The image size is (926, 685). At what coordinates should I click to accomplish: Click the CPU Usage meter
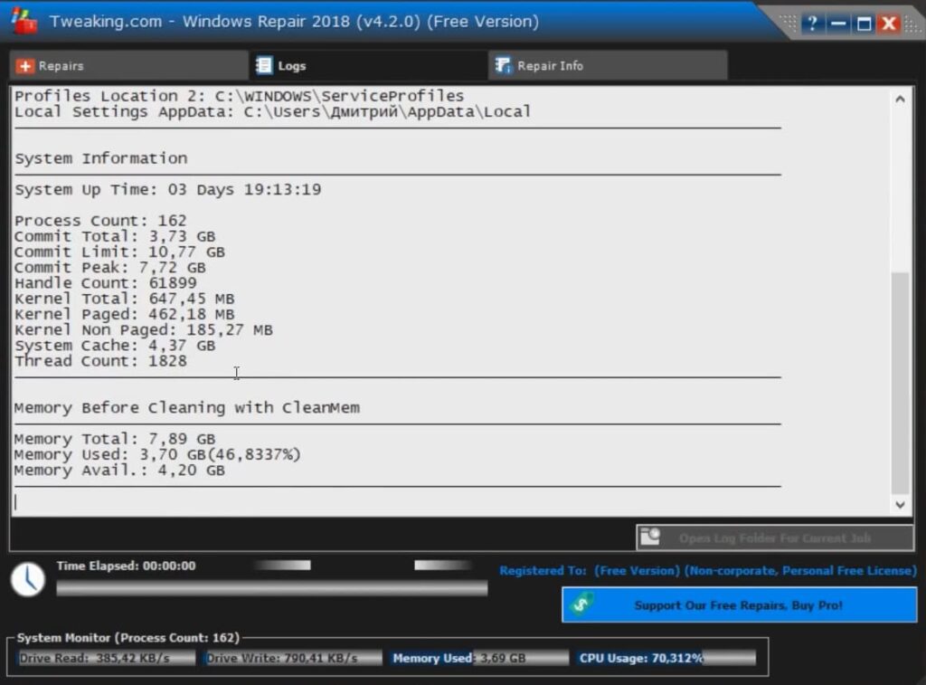pos(666,658)
